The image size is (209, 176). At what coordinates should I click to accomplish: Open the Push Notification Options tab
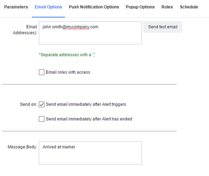point(94,7)
